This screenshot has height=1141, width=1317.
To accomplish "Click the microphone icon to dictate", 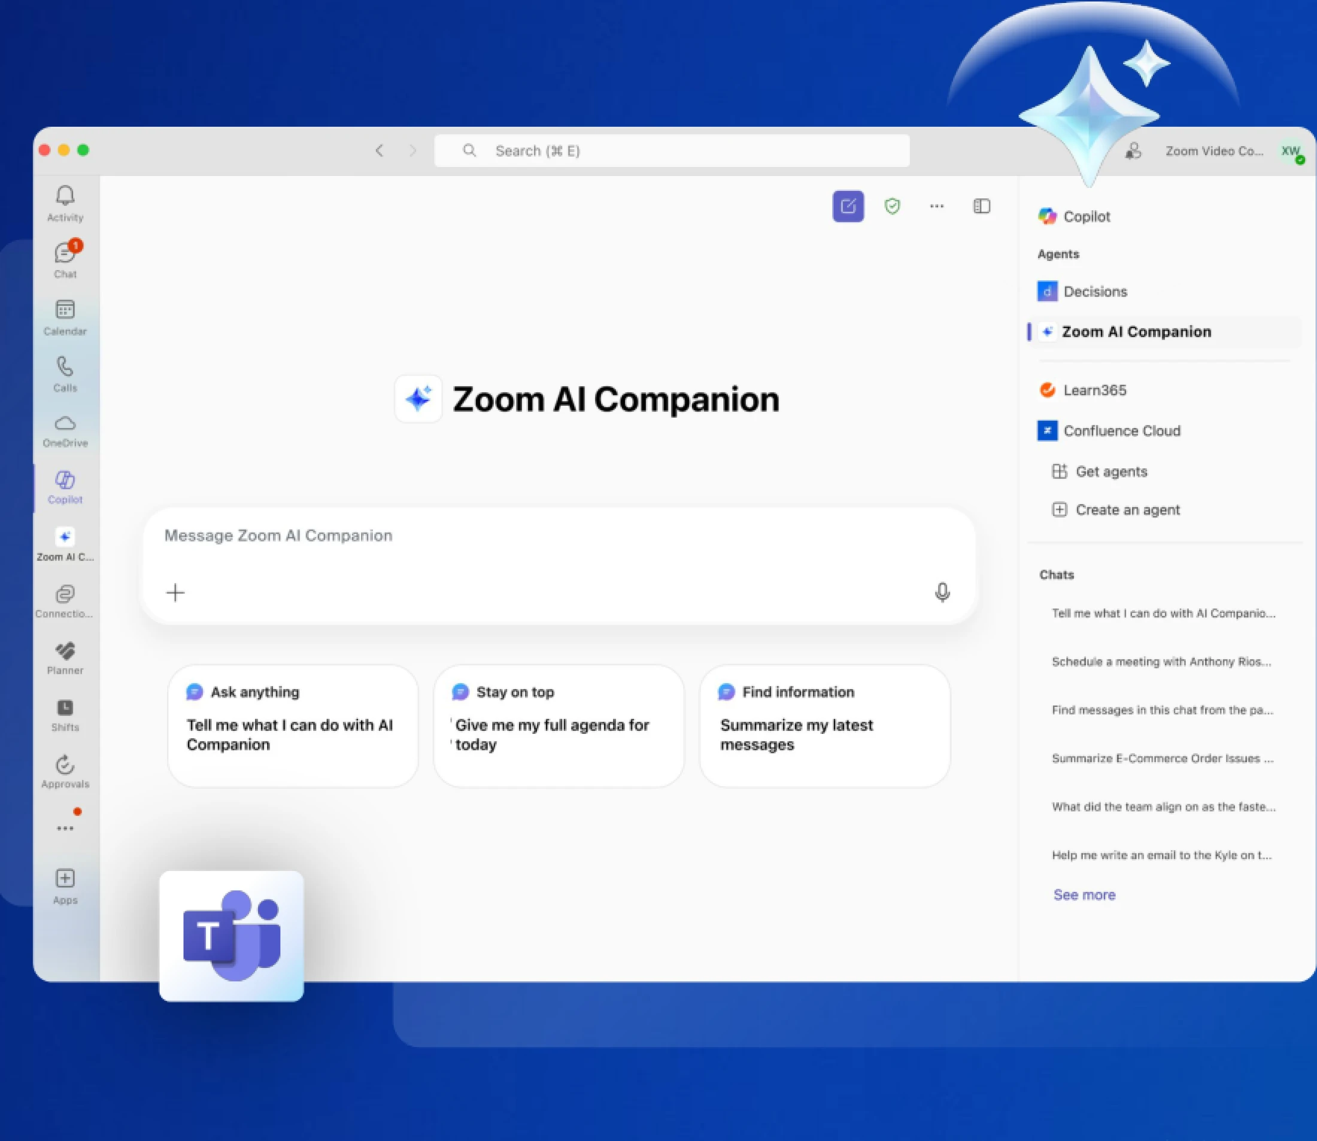I will (x=942, y=593).
